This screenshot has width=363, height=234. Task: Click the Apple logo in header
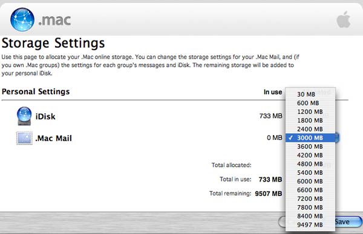(x=343, y=19)
